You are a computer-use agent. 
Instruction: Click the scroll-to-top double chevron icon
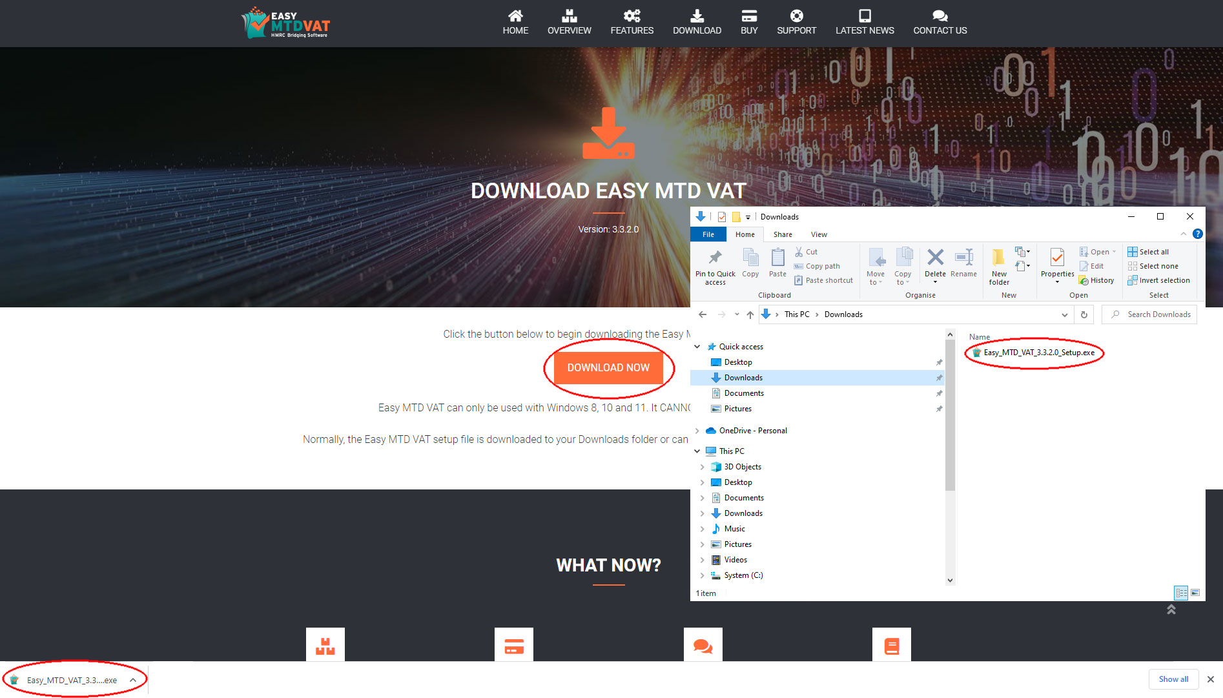tap(1171, 609)
